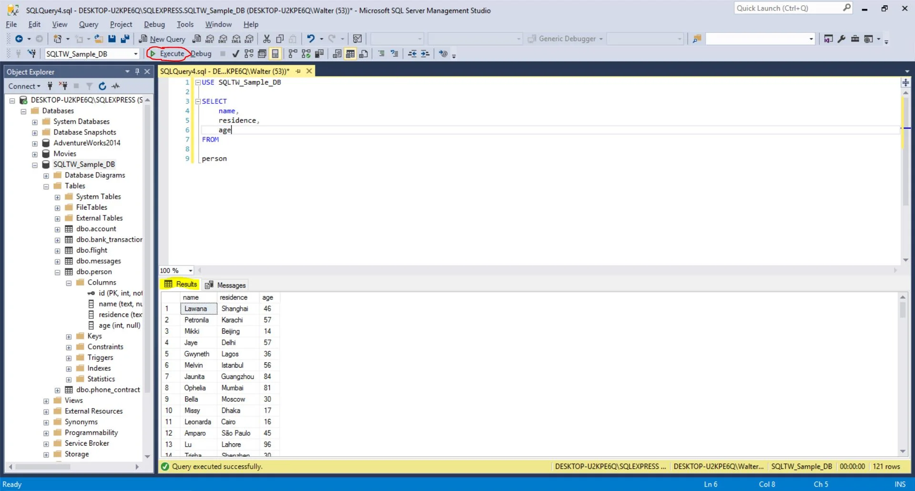The width and height of the screenshot is (915, 491).
Task: Collapse the Columns folder under dbo.person
Action: [x=69, y=283]
